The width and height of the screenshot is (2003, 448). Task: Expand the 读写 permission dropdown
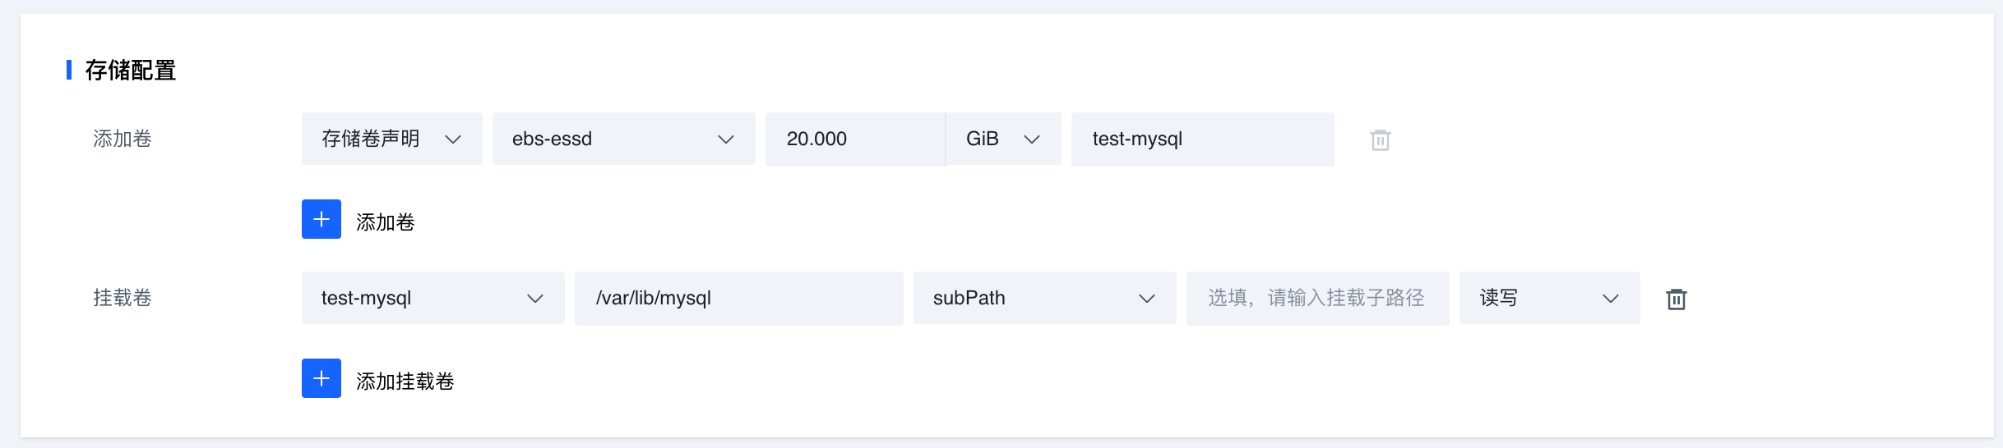(1550, 298)
